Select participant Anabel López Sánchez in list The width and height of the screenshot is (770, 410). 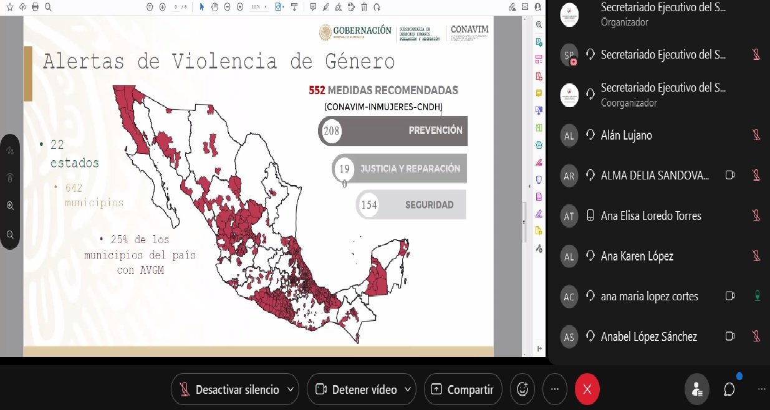point(648,337)
